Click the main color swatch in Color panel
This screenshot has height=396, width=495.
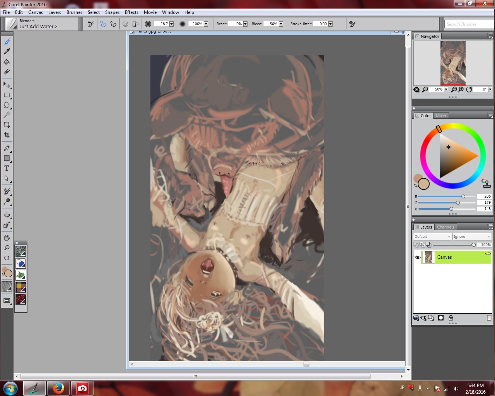tap(424, 184)
